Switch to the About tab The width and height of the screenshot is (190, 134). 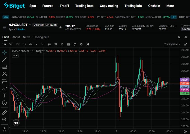[16, 37]
